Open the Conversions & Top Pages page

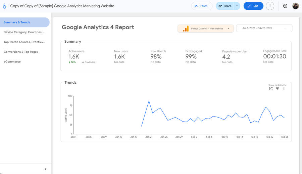click(x=21, y=52)
